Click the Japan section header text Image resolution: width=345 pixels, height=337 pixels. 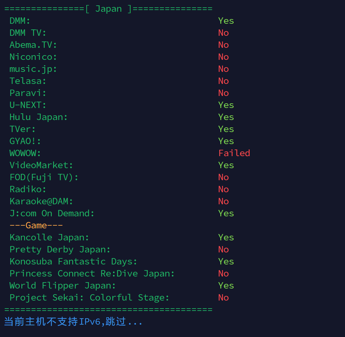(108, 9)
